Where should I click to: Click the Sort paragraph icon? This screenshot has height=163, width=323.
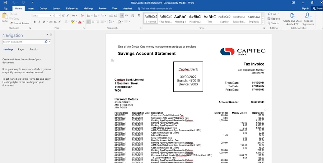[133, 15]
